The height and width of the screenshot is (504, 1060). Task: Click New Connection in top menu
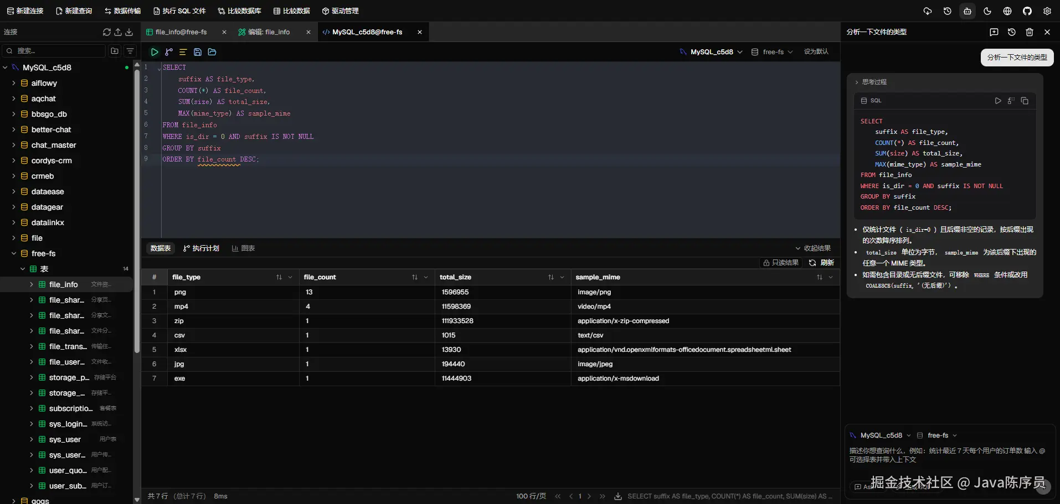point(25,11)
